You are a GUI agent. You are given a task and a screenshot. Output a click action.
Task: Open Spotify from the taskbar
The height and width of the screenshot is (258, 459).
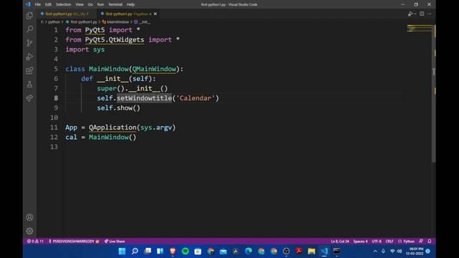click(x=185, y=251)
